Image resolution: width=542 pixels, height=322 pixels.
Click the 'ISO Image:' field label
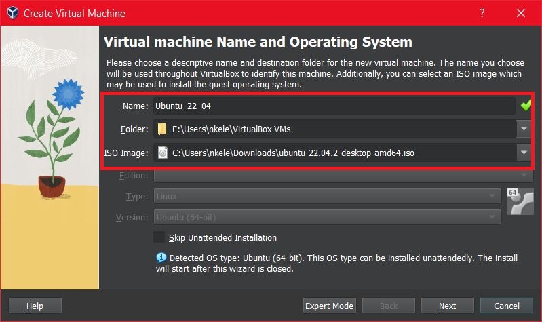126,153
